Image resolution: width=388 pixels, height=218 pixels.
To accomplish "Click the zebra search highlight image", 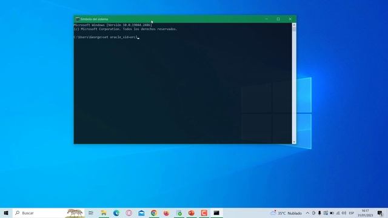I will (75, 213).
